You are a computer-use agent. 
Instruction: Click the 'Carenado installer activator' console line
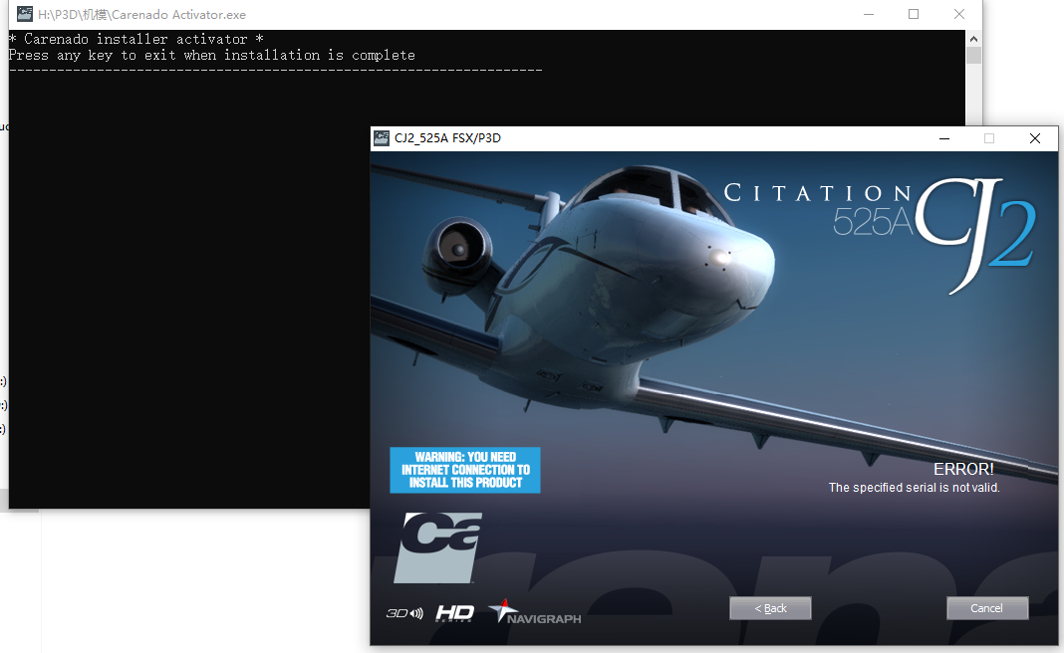pos(135,39)
